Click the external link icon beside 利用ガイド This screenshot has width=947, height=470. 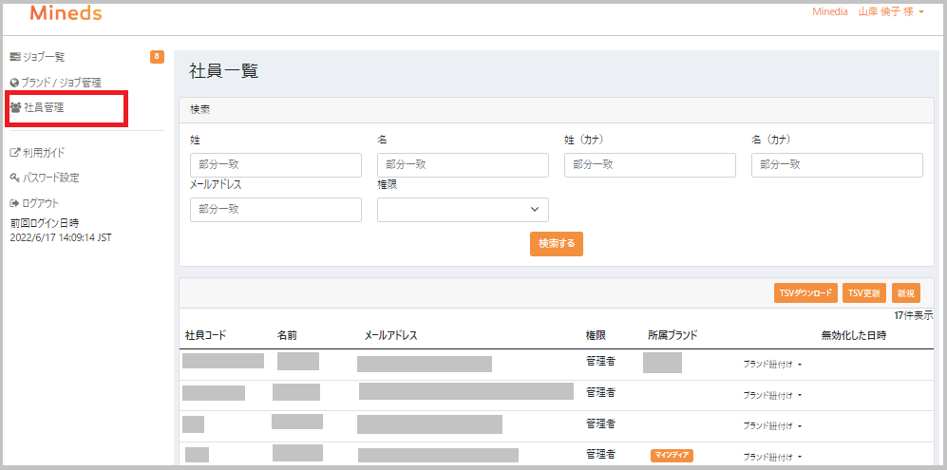click(x=15, y=153)
